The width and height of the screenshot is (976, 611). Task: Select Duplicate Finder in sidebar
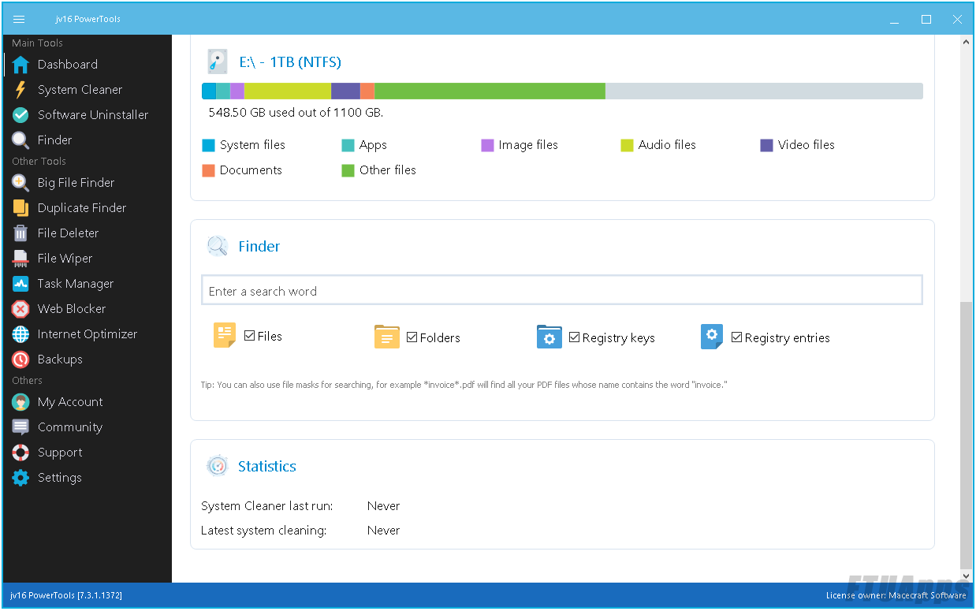[82, 208]
